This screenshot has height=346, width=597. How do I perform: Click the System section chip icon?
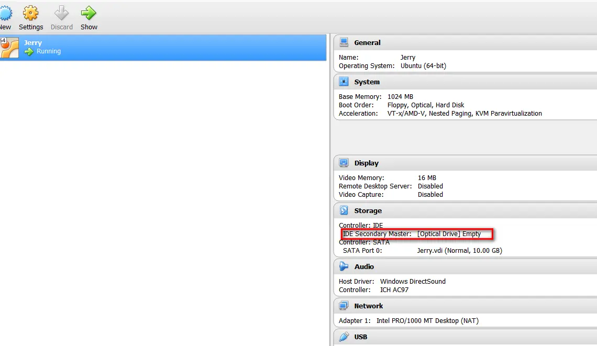(344, 82)
